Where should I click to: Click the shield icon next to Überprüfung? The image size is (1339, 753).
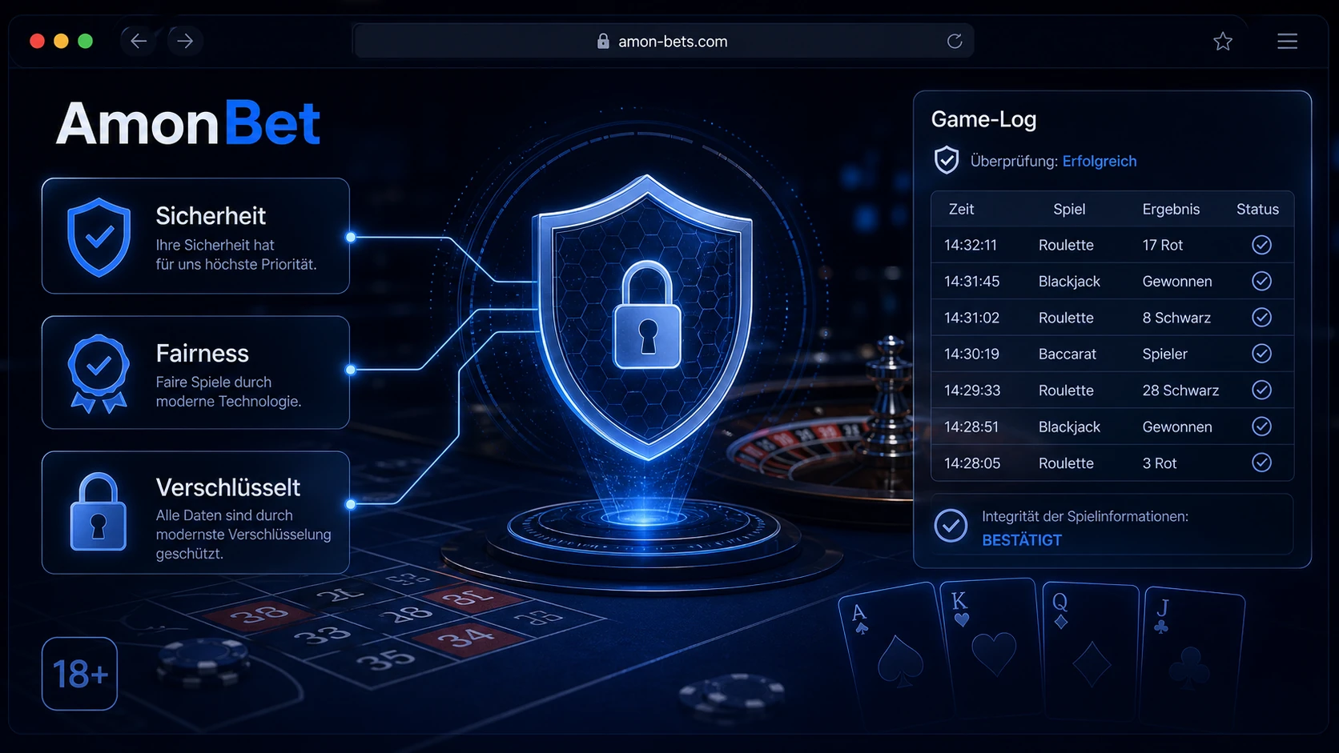click(x=947, y=160)
